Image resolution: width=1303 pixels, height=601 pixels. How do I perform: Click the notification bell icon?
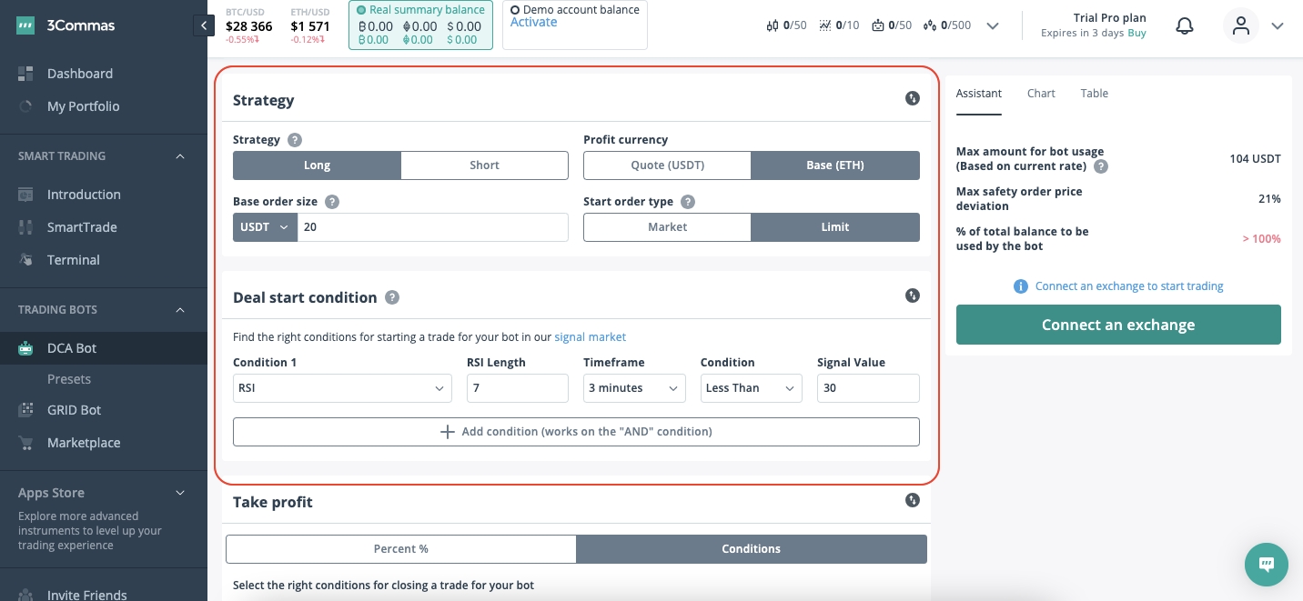tap(1184, 26)
